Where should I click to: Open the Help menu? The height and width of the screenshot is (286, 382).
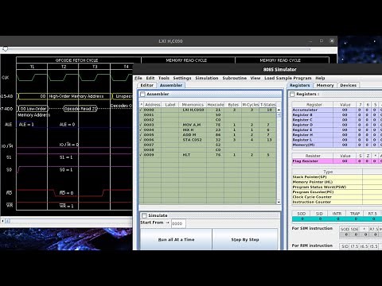coord(320,78)
